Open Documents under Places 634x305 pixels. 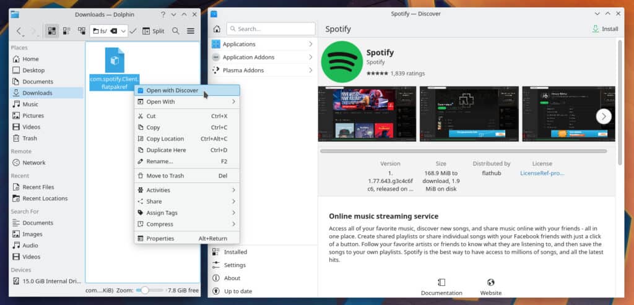[x=46, y=82]
